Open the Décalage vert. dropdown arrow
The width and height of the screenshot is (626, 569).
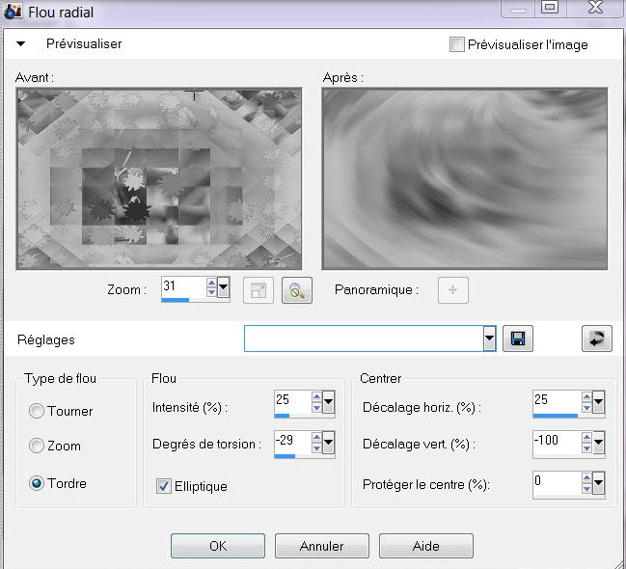tap(598, 442)
